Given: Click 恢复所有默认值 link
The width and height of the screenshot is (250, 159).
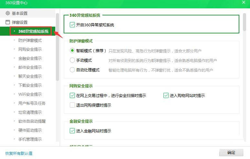Looking at the screenshot, I should pyautogui.click(x=19, y=153).
